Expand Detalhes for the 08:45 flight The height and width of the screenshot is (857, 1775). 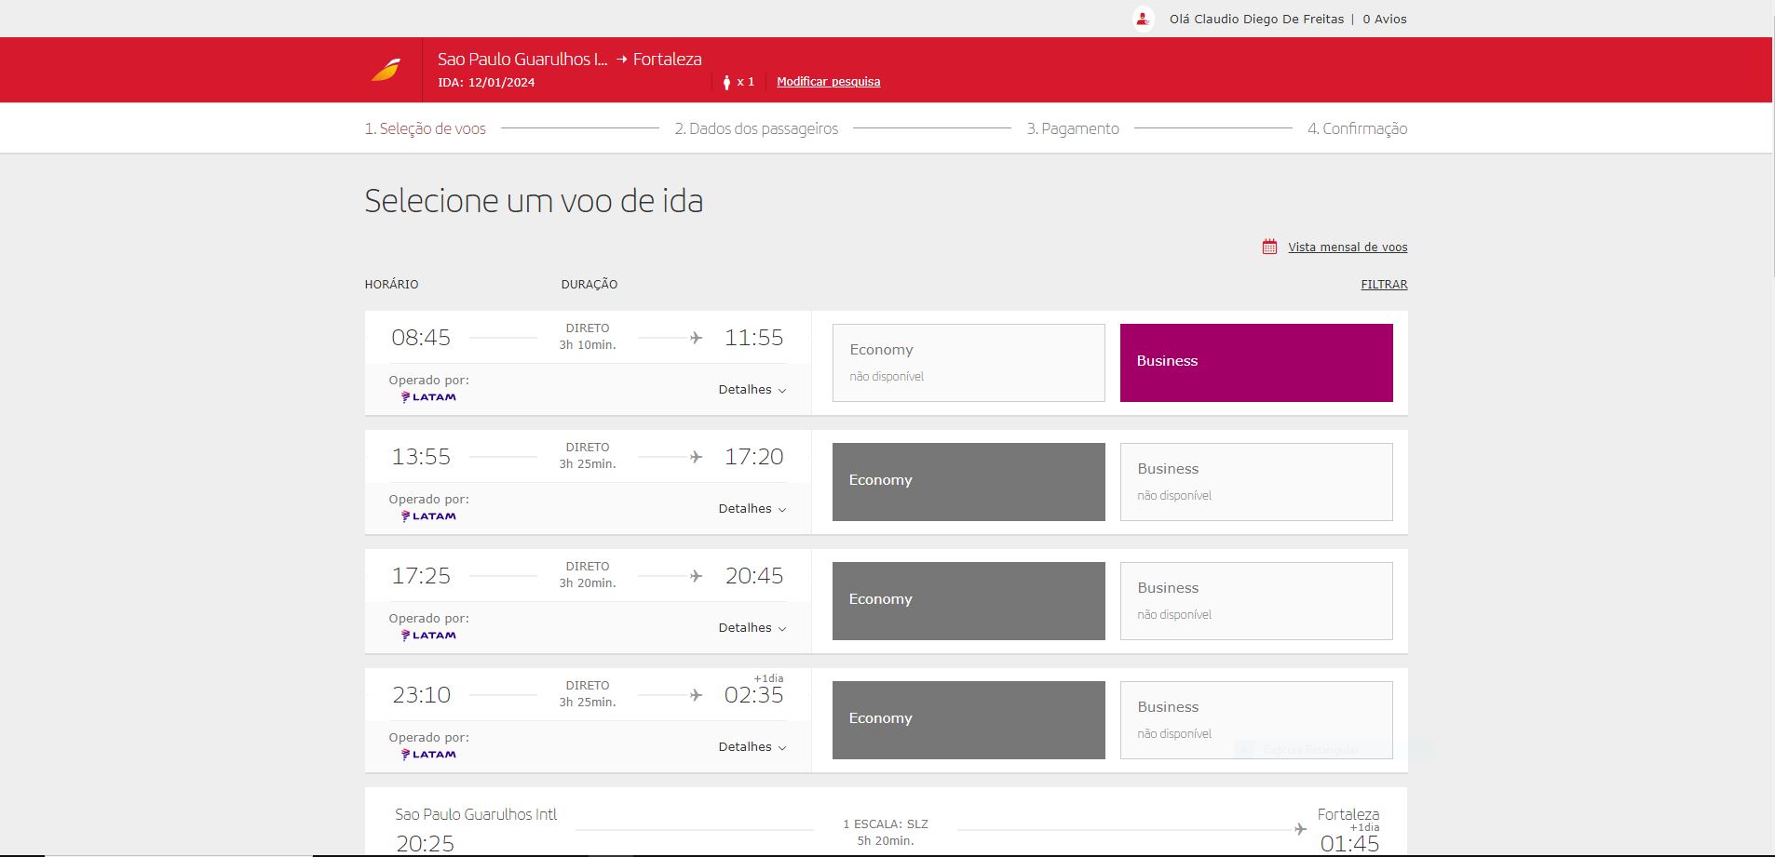(751, 389)
